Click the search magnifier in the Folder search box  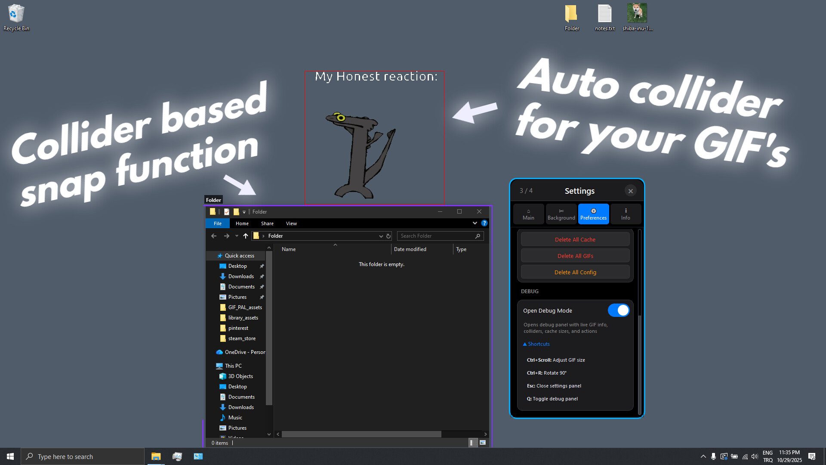pyautogui.click(x=478, y=236)
